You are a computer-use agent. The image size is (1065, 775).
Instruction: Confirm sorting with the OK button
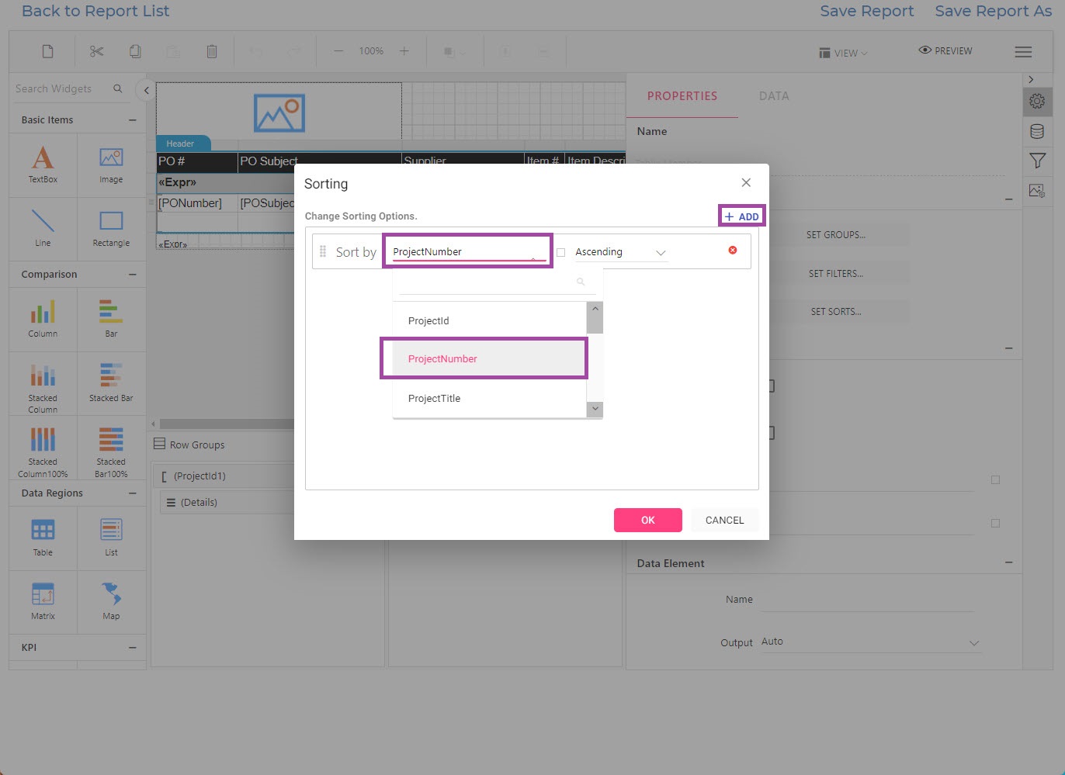647,520
